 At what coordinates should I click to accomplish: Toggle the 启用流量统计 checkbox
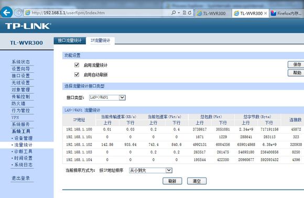(x=77, y=65)
